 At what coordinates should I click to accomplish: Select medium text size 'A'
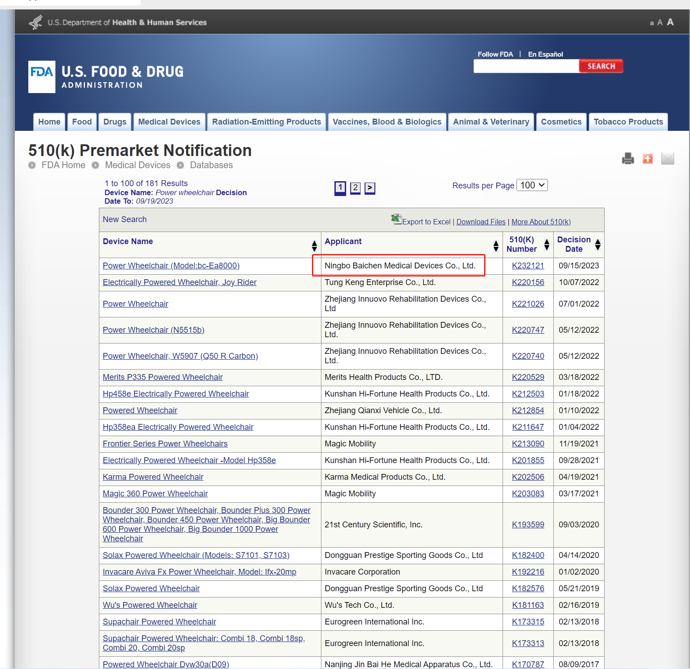660,22
